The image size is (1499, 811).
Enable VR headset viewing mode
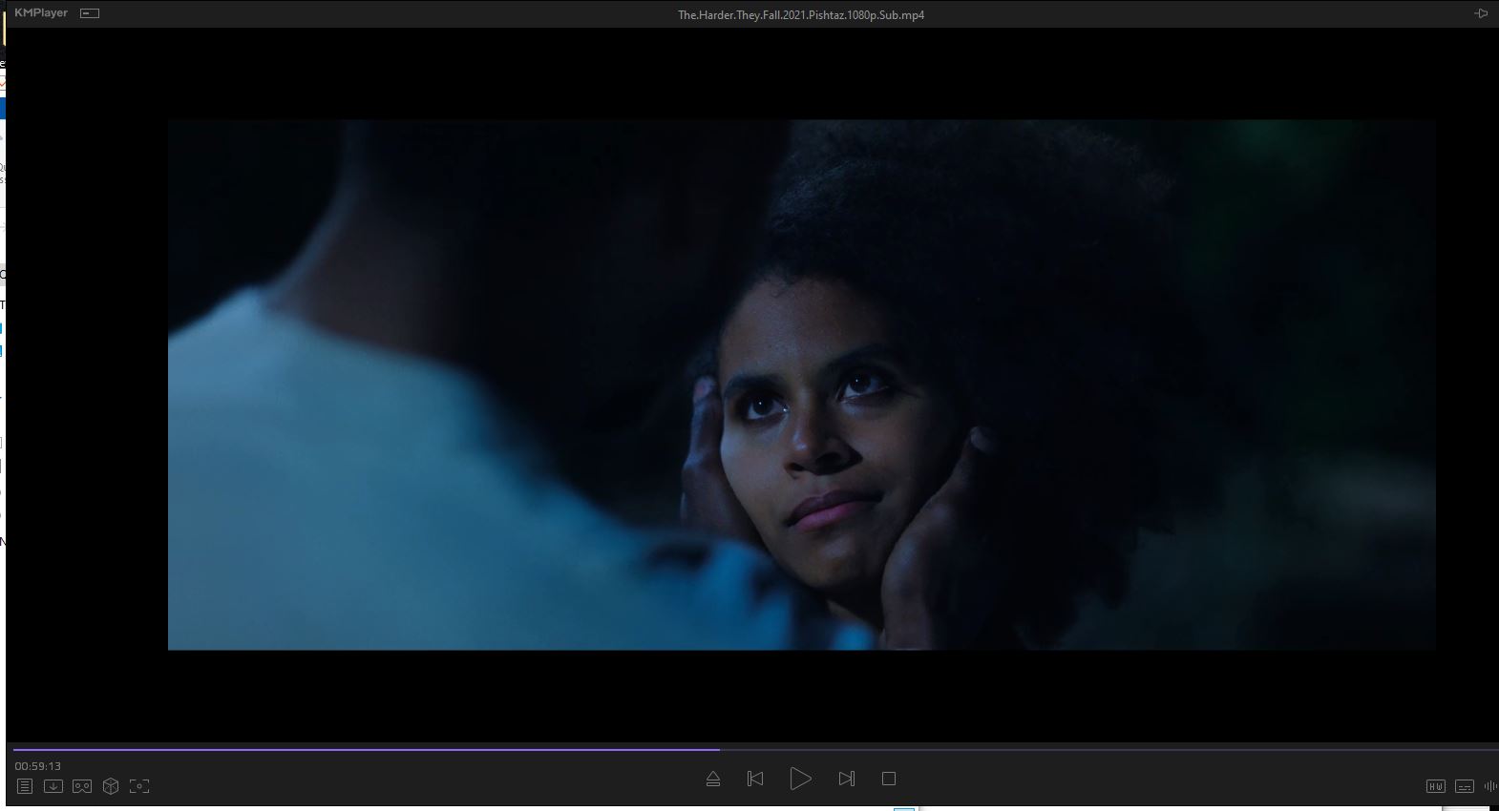pos(82,786)
